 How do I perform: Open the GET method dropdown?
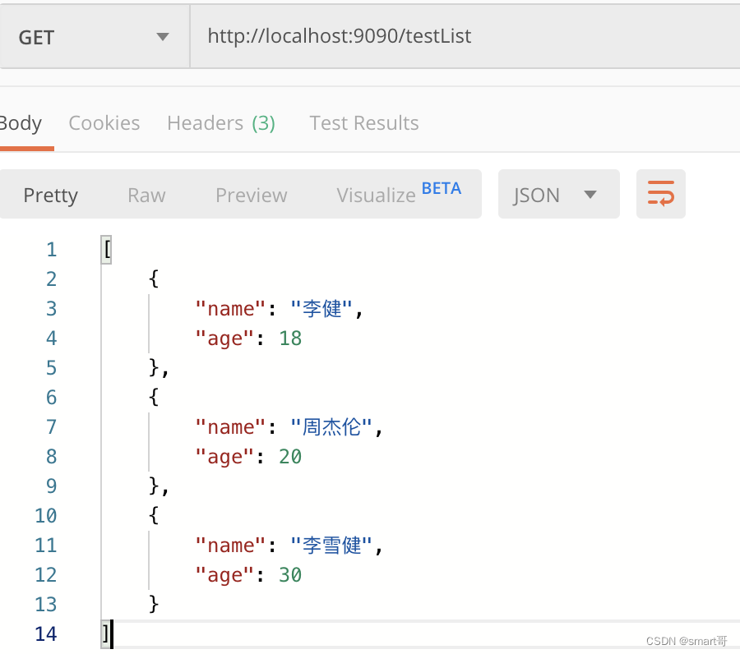94,37
